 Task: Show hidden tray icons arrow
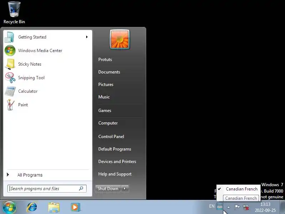click(x=228, y=207)
